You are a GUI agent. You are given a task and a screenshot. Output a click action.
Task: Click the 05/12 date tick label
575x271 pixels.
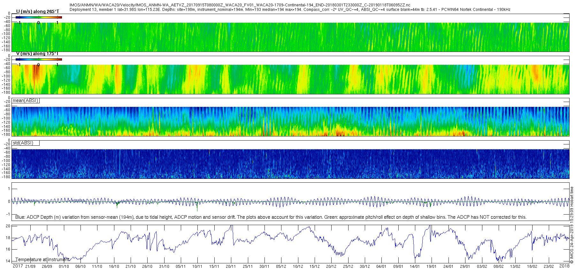click(x=281, y=267)
